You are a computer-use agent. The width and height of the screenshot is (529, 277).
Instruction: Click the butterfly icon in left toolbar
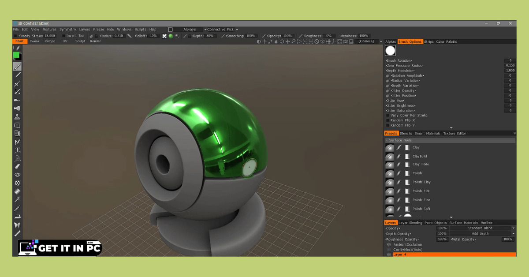17,225
